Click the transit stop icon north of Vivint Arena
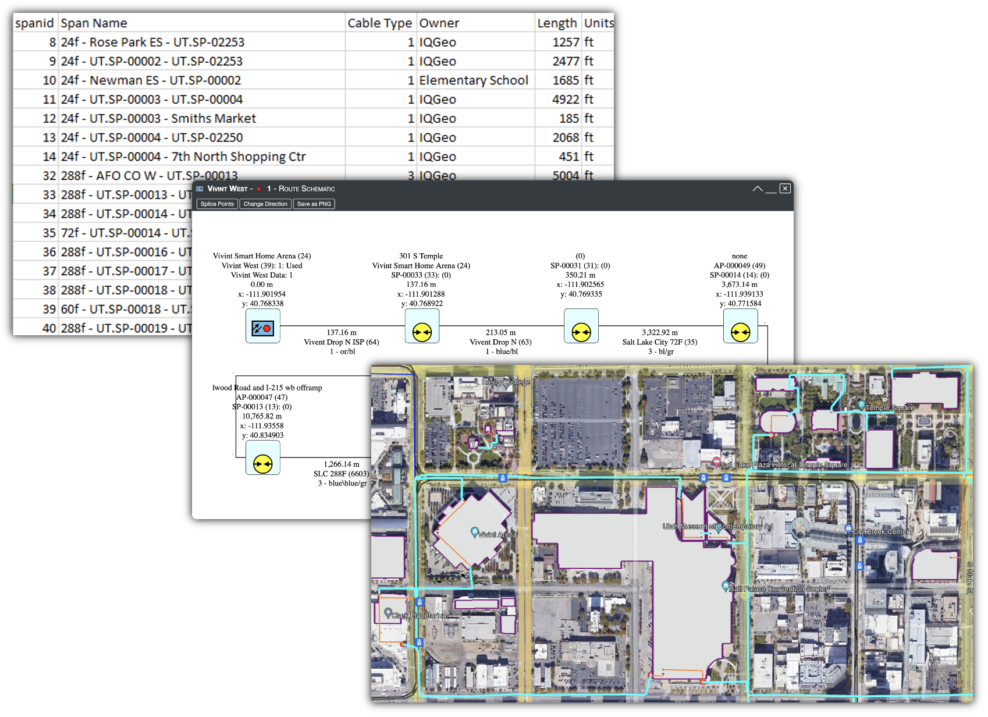This screenshot has width=988, height=717. (x=503, y=478)
